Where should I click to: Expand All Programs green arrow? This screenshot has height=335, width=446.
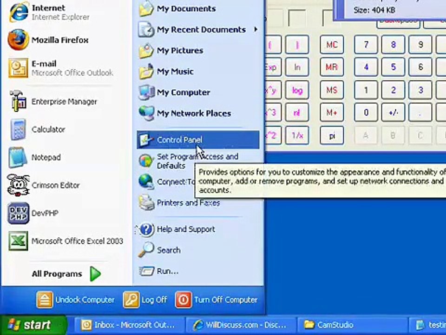point(95,274)
